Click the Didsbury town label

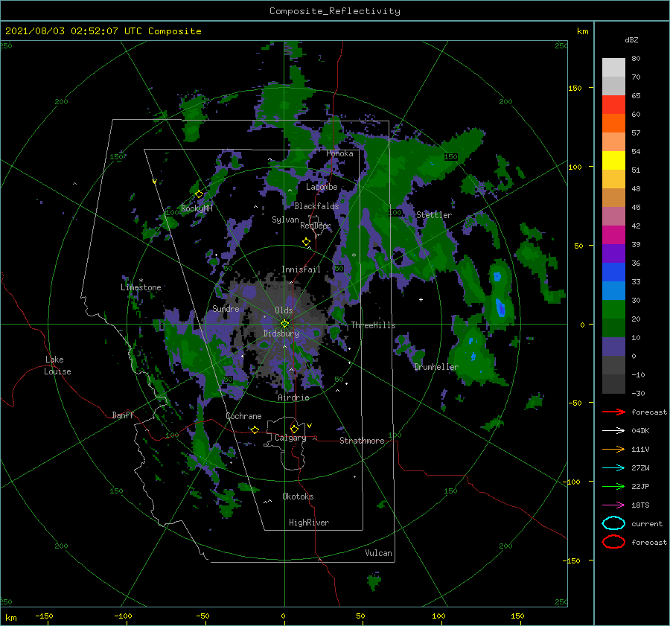click(x=281, y=333)
